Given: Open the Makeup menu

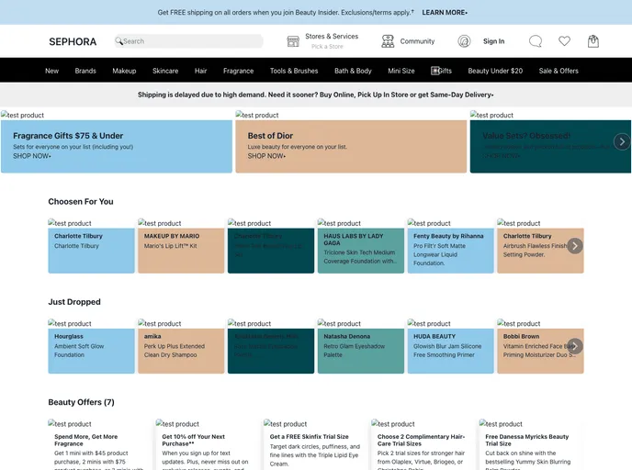Looking at the screenshot, I should coord(124,71).
